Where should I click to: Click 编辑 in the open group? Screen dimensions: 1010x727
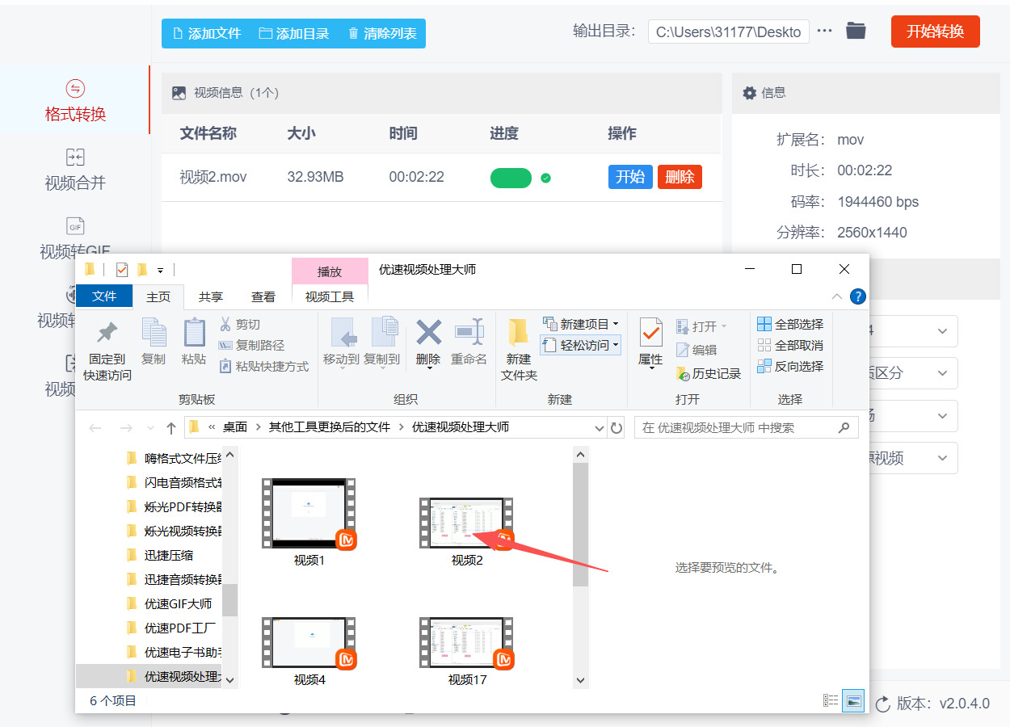(x=696, y=350)
